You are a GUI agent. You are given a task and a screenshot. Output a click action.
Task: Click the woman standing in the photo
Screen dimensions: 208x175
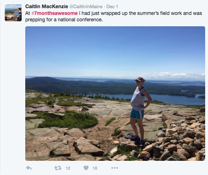click(x=140, y=111)
